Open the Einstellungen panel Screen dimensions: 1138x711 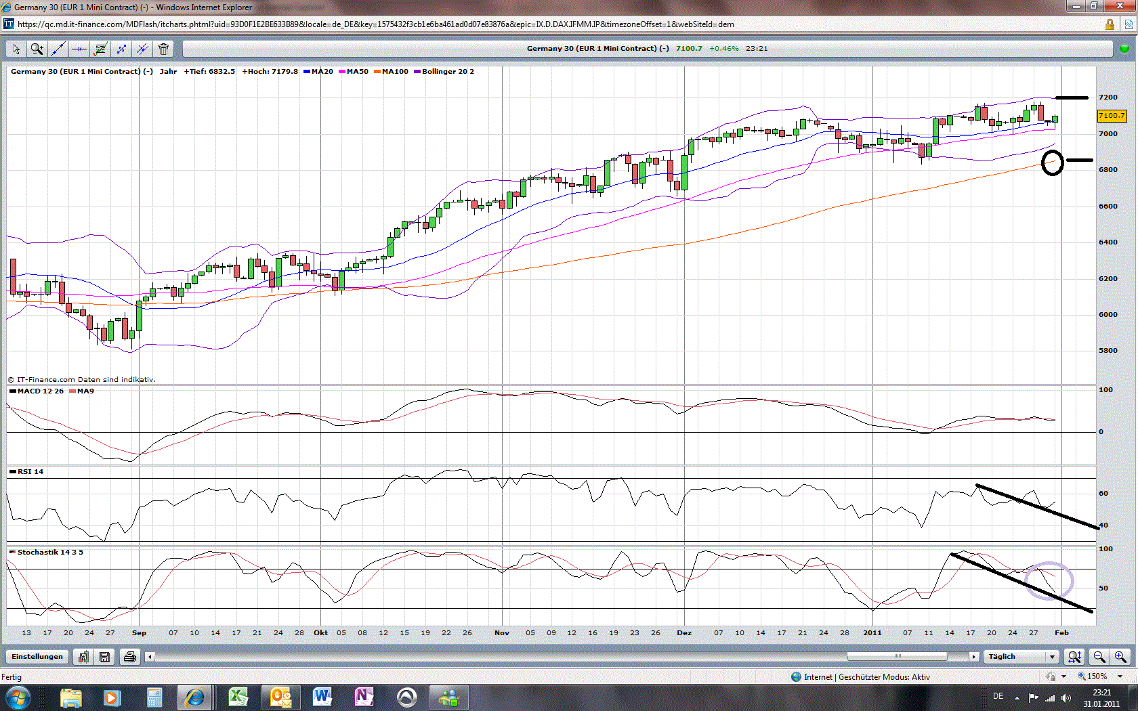pos(37,656)
